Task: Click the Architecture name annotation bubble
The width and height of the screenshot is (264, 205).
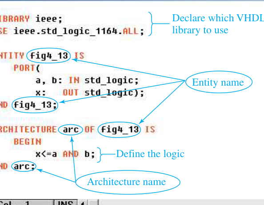Action: click(128, 182)
